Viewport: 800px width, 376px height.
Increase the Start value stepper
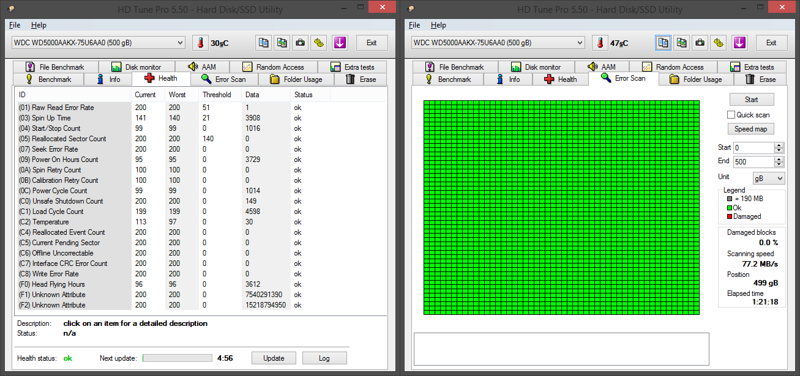pyautogui.click(x=779, y=146)
